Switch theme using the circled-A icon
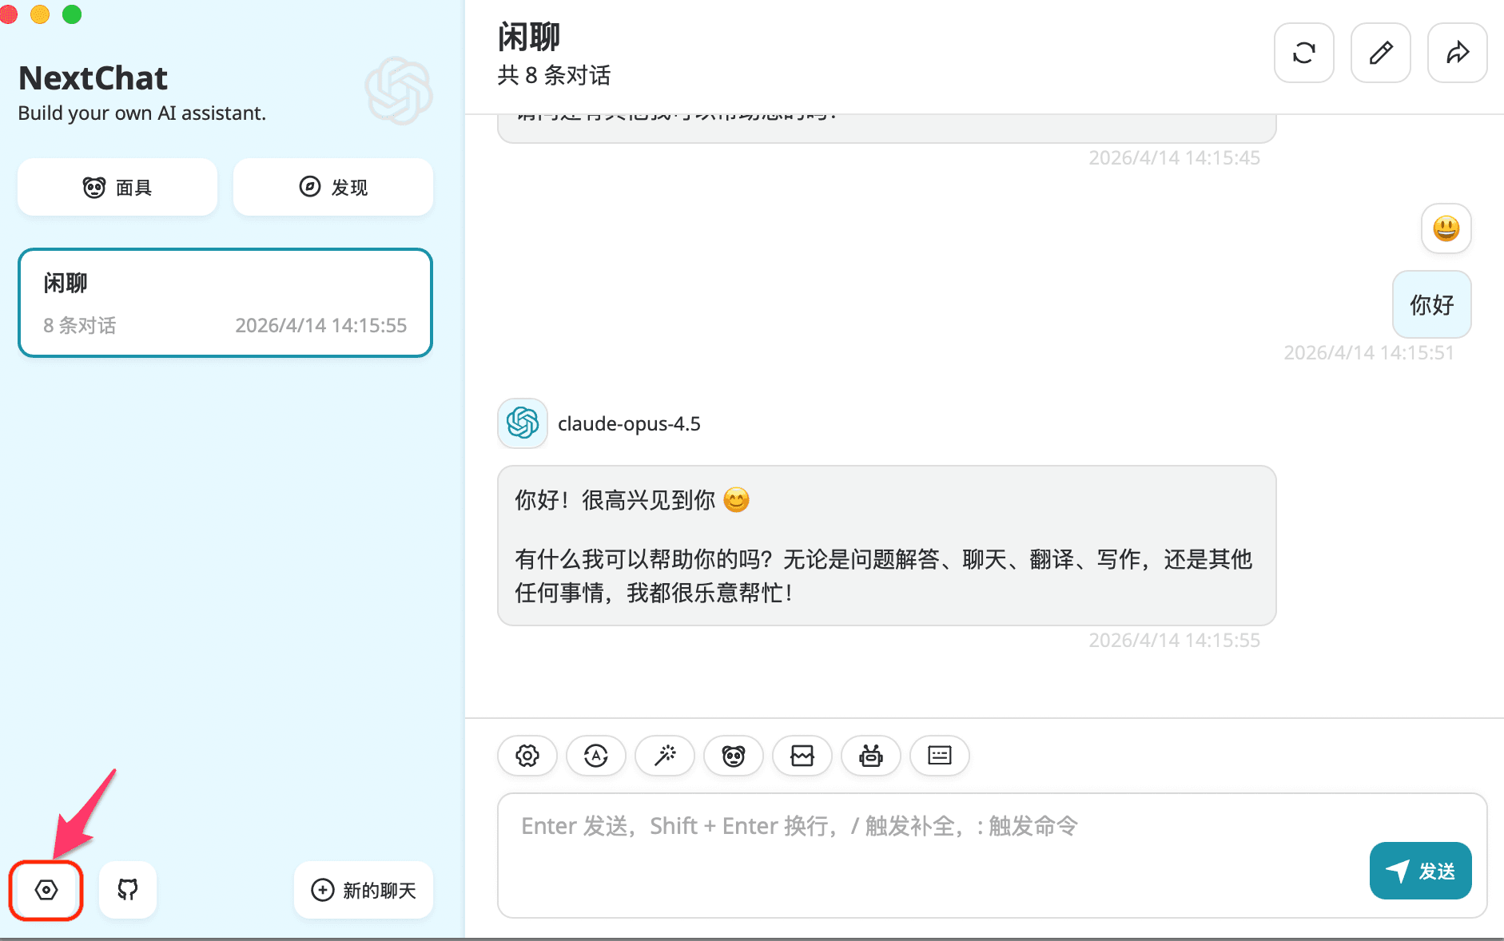Screen dimensions: 1504x941 tap(595, 756)
